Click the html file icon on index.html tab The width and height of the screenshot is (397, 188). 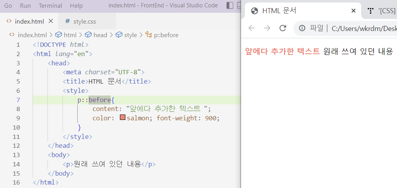pyautogui.click(x=9, y=21)
